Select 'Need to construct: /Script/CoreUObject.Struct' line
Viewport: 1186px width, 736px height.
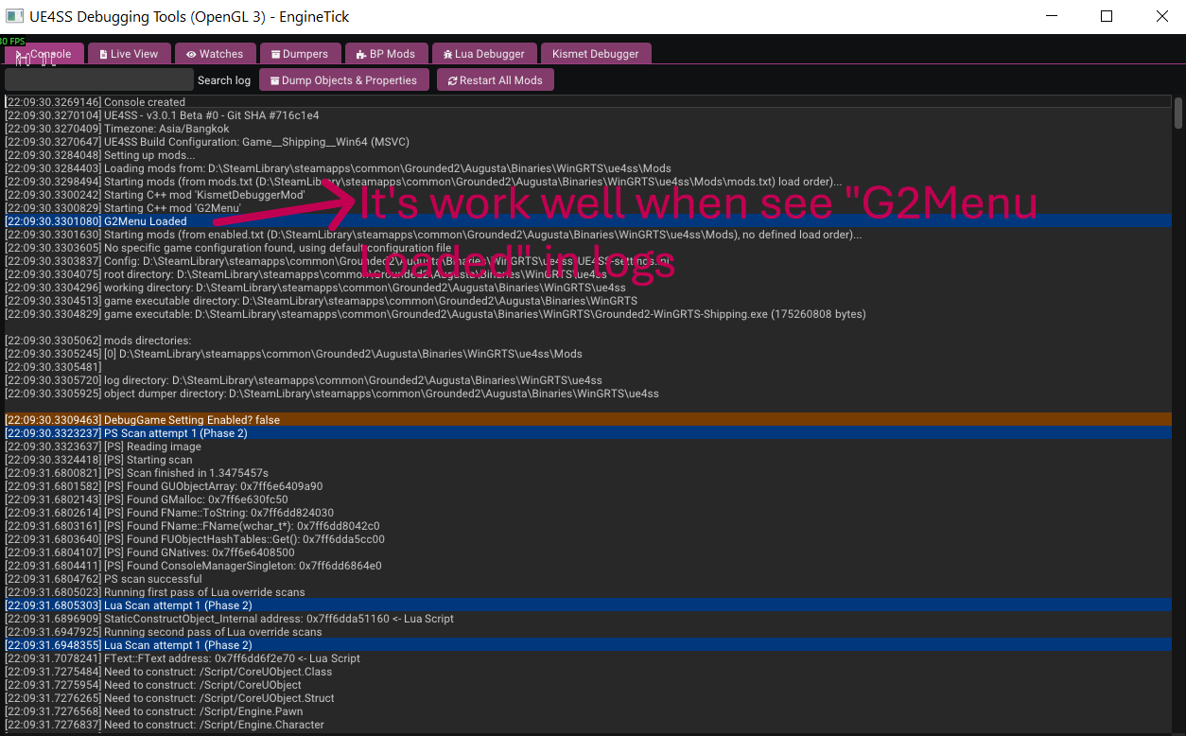tap(587, 698)
